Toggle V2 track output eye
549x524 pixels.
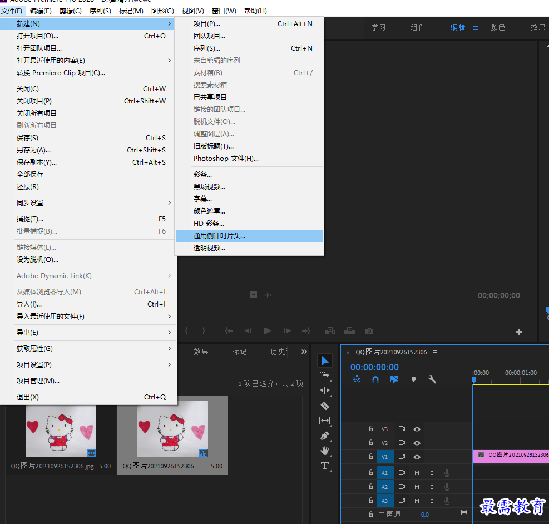417,443
